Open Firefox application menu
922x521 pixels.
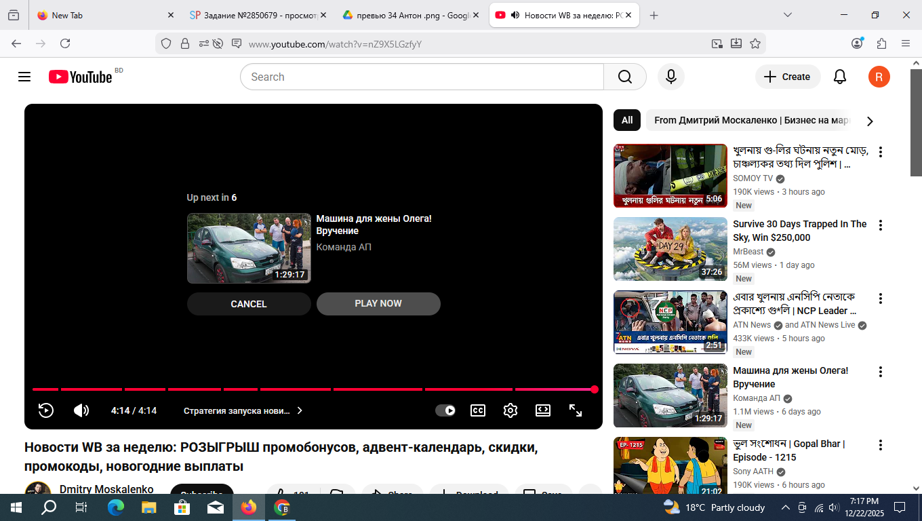pyautogui.click(x=906, y=43)
